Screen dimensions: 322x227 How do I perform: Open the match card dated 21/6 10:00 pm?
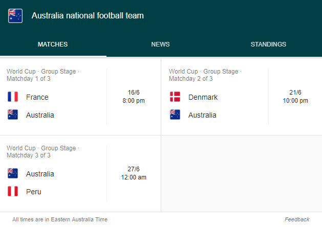tap(242, 97)
